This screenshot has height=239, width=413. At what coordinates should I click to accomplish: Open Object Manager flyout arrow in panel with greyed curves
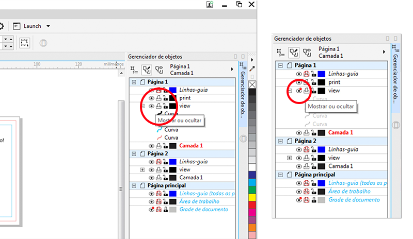(383, 52)
